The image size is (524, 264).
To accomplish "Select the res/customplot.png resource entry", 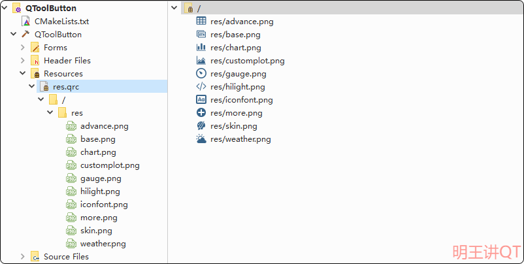I will (x=248, y=61).
